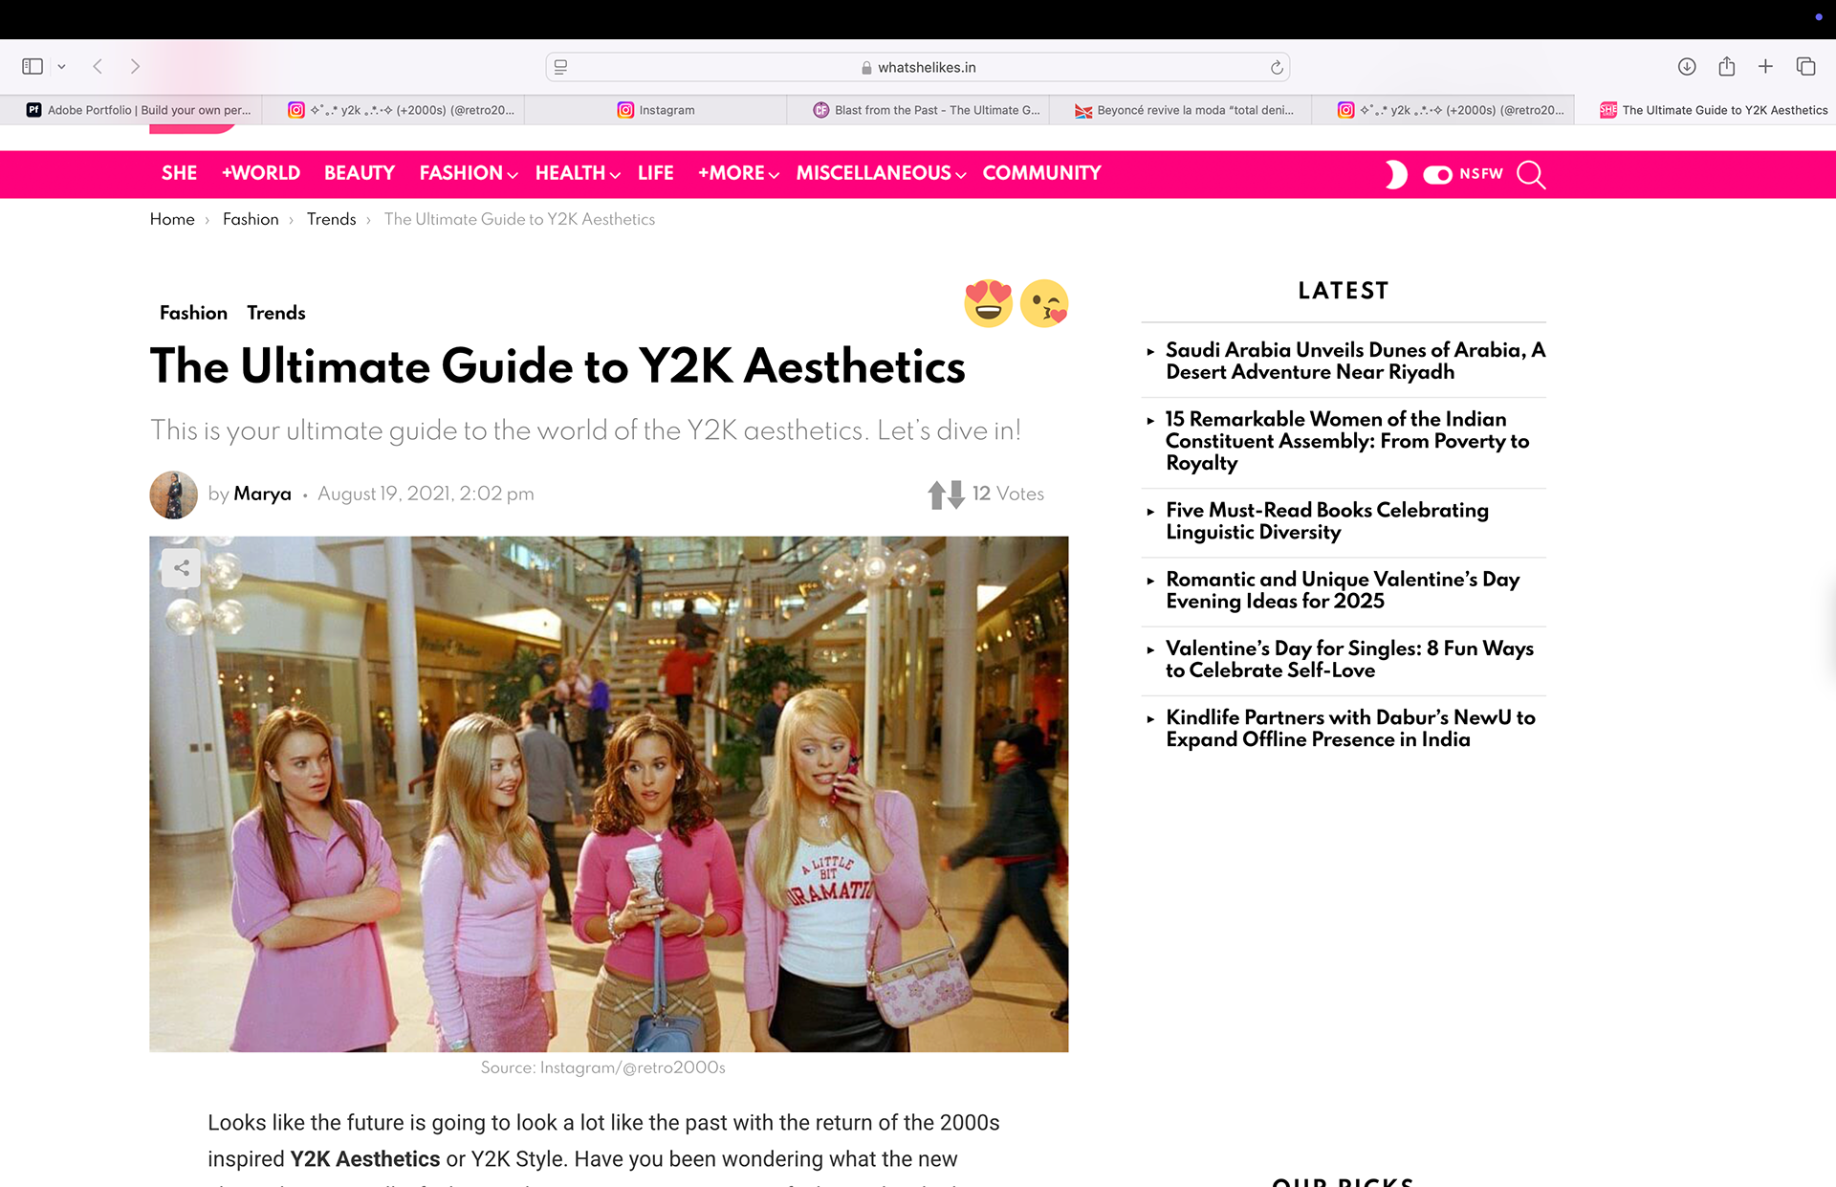Open a new tab with plus icon
Image resolution: width=1836 pixels, height=1187 pixels.
(1765, 66)
